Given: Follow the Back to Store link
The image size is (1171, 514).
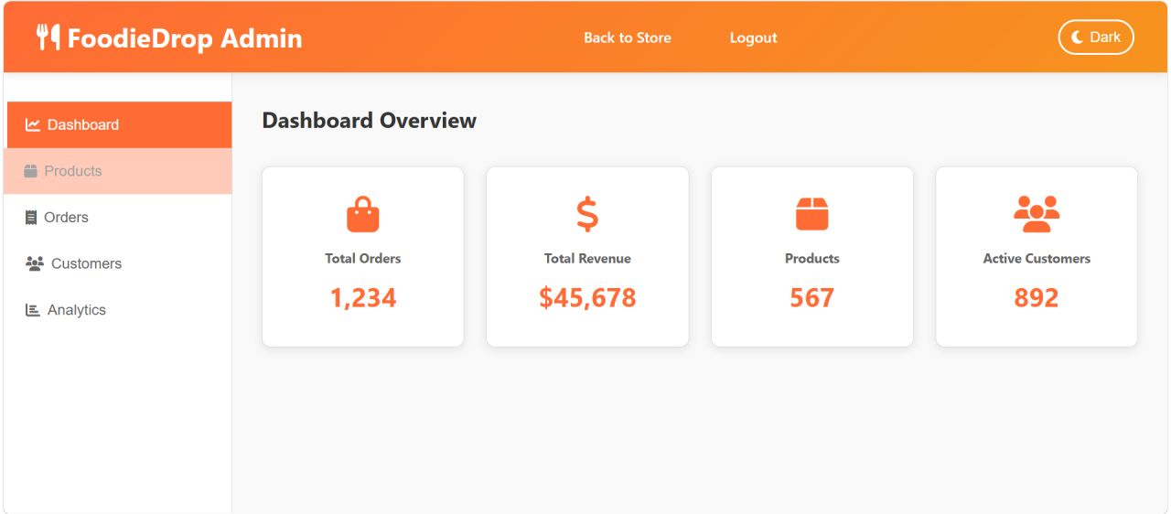Looking at the screenshot, I should pyautogui.click(x=628, y=37).
